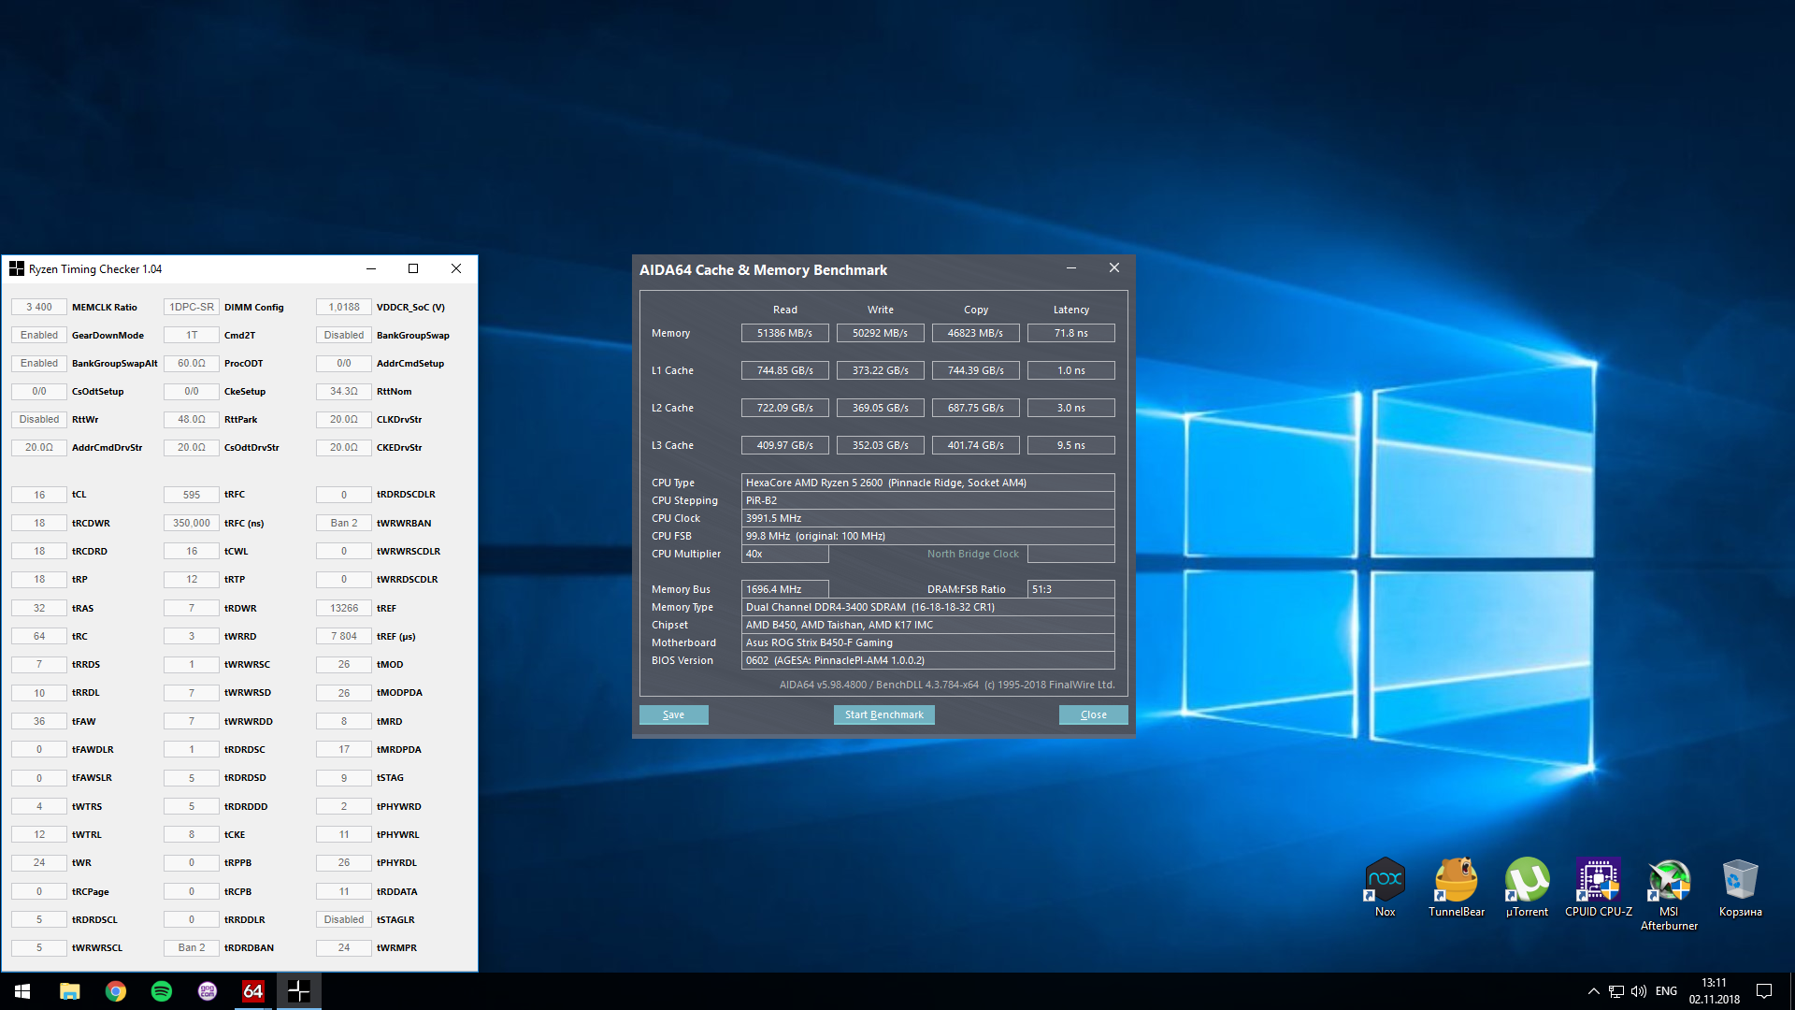The width and height of the screenshot is (1795, 1010).
Task: Open Spotify from taskbar
Action: 162,991
